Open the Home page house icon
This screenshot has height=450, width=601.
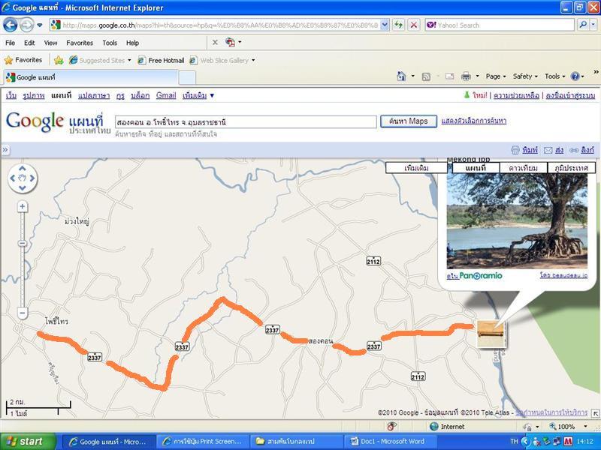tap(401, 76)
